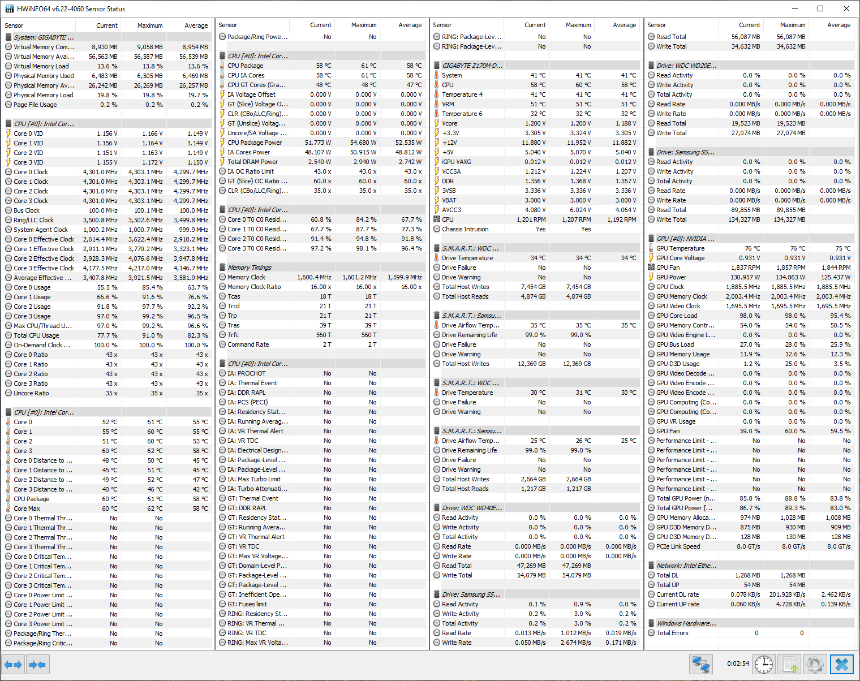Select the GPU Core Load row
The width and height of the screenshot is (860, 681).
(x=750, y=316)
